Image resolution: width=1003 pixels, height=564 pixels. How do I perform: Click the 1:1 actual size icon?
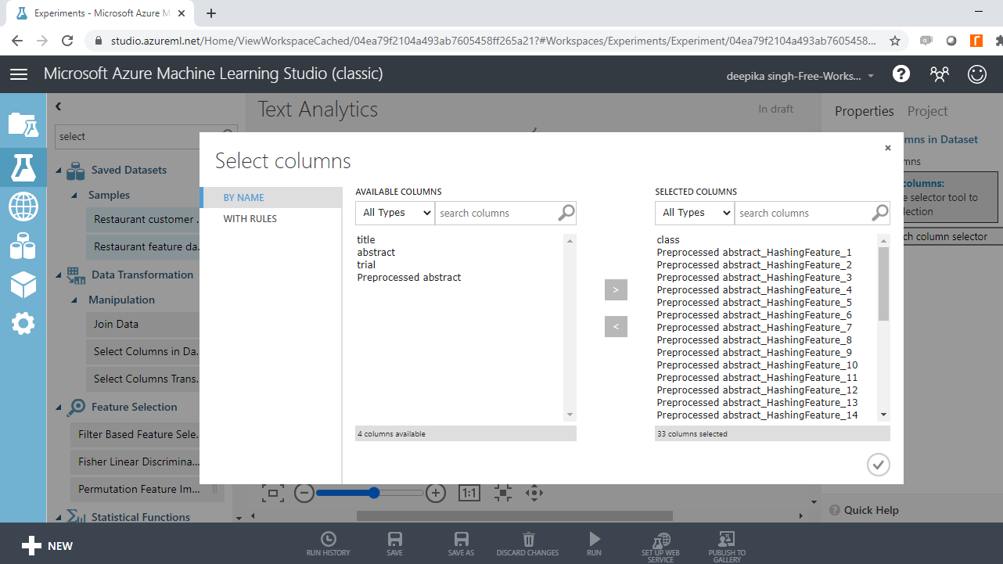[x=469, y=494]
